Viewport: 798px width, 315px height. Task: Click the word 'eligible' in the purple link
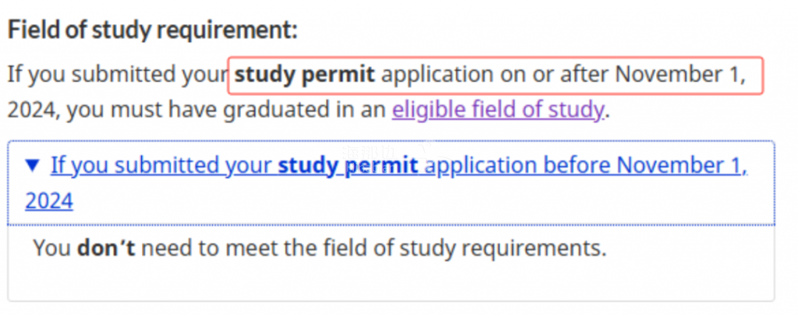427,110
